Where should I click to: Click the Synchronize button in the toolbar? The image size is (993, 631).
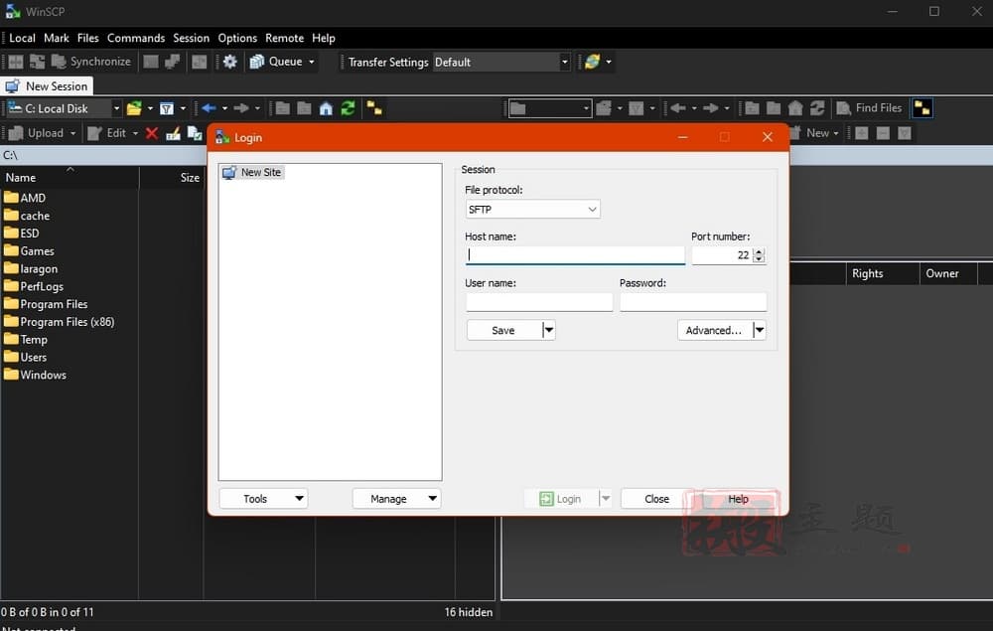click(91, 62)
